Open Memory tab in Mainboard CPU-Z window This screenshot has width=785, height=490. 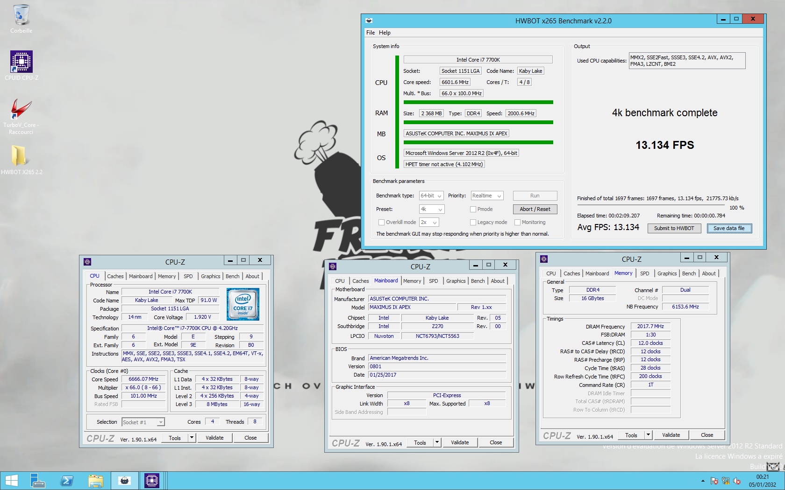tap(412, 281)
